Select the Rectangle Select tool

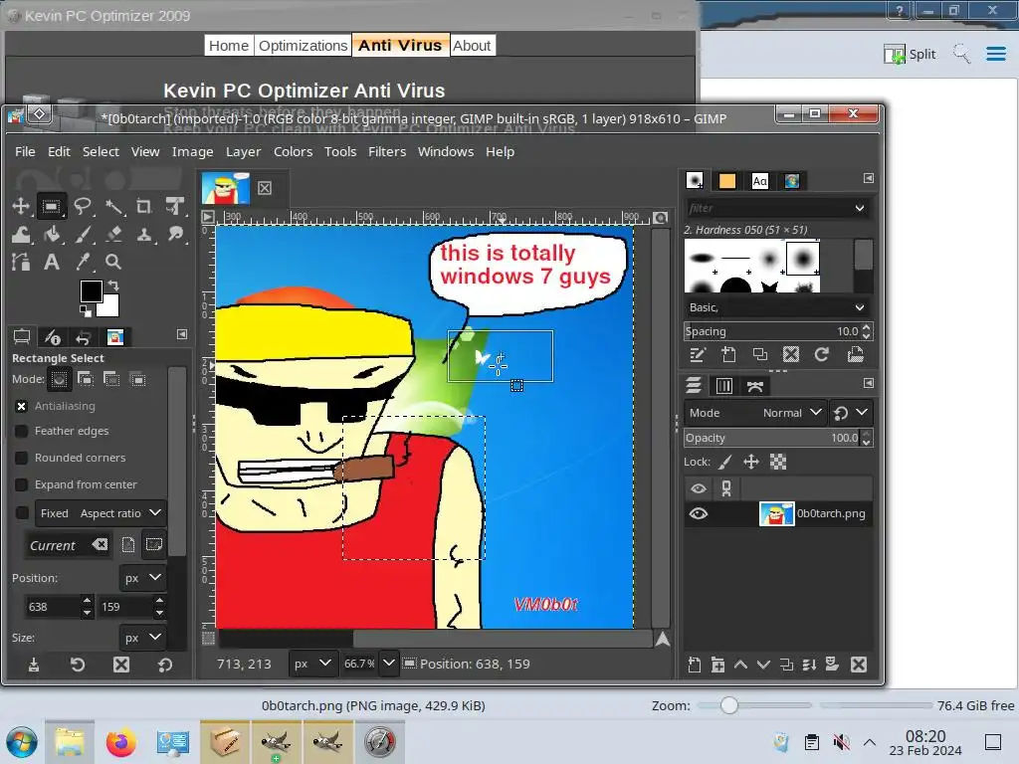pos(51,207)
